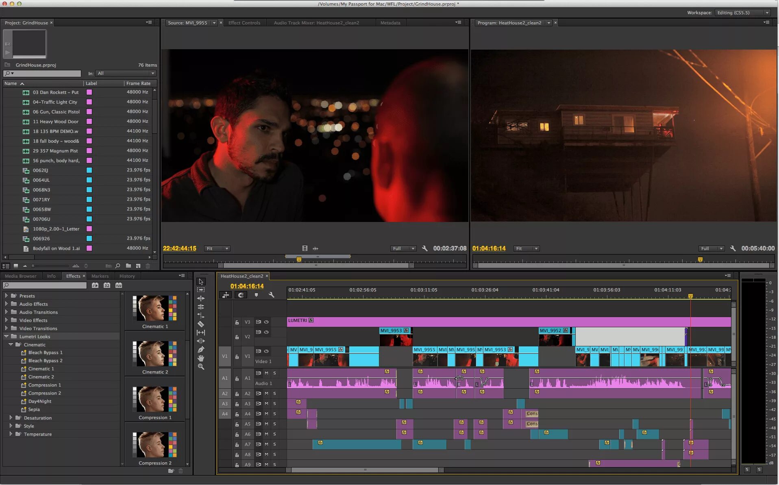
Task: Switch to the Markers tab
Action: click(x=100, y=276)
